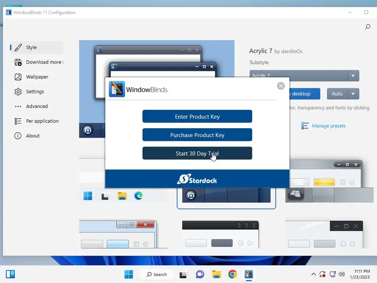Click the Start 30 Day Trial button

[197, 153]
